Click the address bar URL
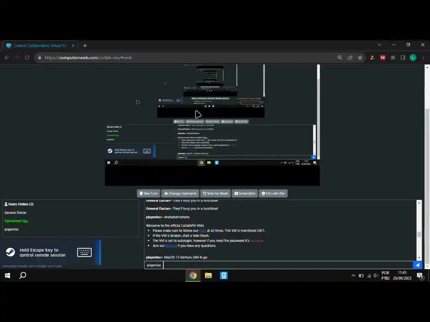 [x=88, y=57]
